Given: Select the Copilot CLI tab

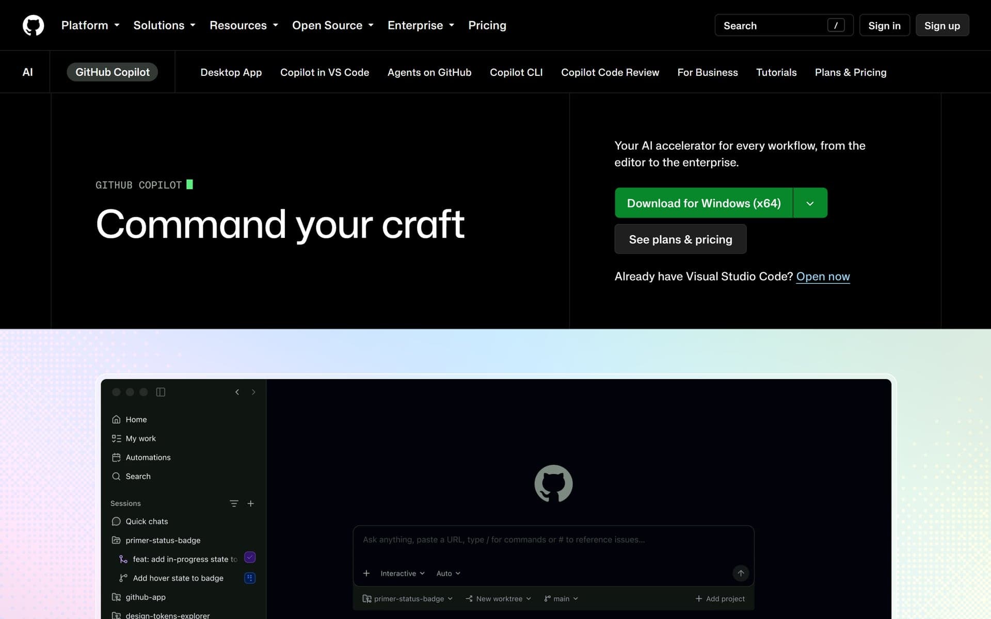Looking at the screenshot, I should point(516,72).
